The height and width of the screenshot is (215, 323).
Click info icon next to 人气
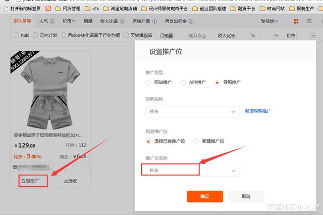coord(52,21)
